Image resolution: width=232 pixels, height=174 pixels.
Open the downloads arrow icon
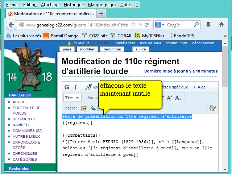(208, 25)
